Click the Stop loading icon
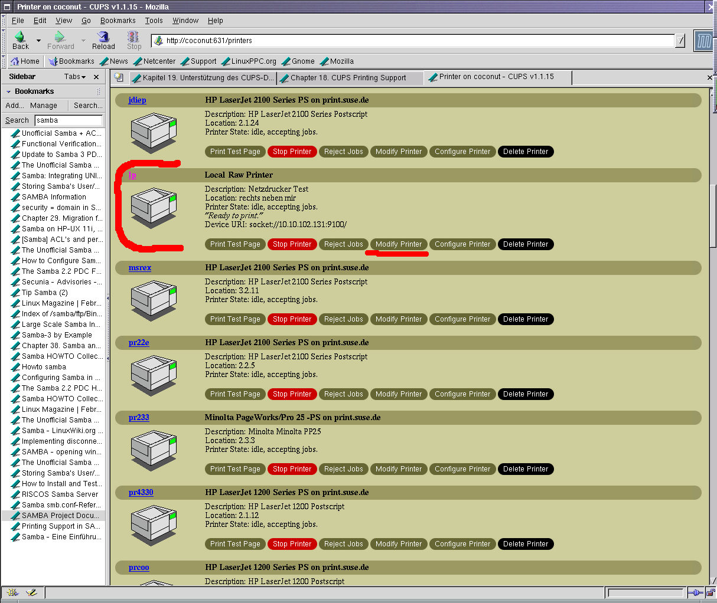Viewport: 717px width, 603px height. click(134, 37)
